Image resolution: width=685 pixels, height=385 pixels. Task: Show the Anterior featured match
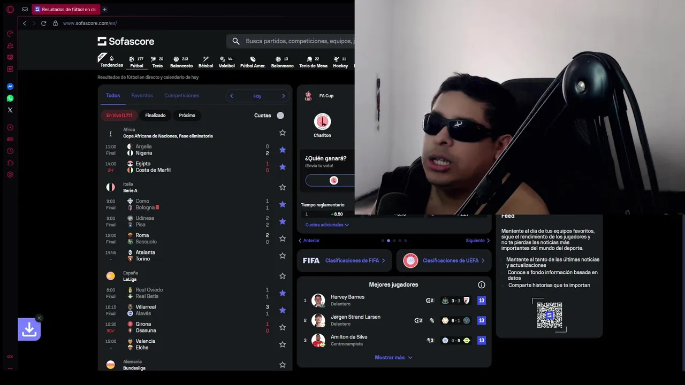pos(309,241)
